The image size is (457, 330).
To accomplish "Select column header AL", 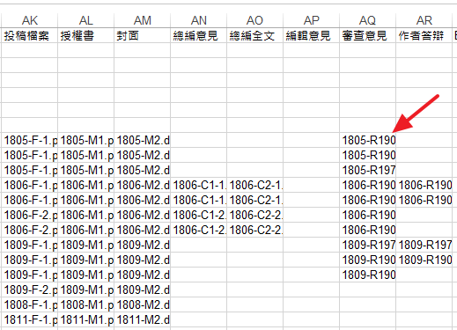I will [x=85, y=20].
